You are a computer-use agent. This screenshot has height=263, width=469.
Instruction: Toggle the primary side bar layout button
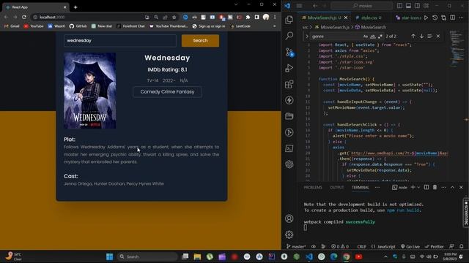click(x=399, y=6)
